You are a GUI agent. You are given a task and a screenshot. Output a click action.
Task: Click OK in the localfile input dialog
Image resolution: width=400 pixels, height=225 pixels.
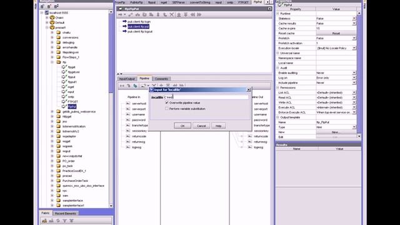[x=182, y=126]
